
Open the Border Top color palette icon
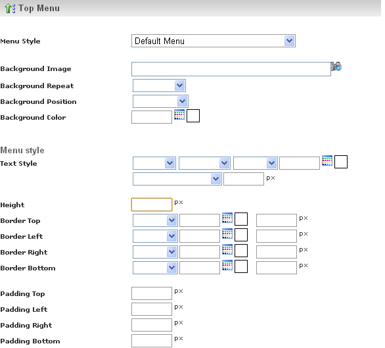point(227,218)
